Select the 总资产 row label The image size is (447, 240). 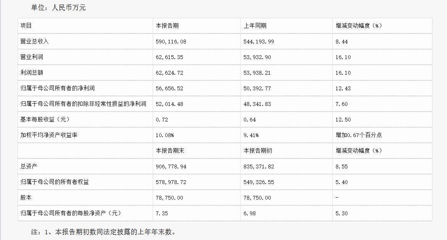pyautogui.click(x=29, y=166)
